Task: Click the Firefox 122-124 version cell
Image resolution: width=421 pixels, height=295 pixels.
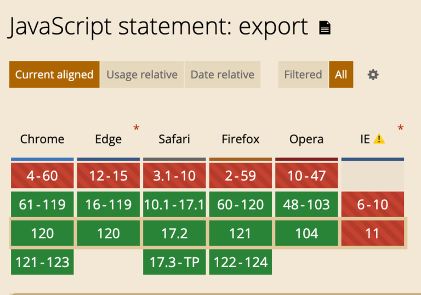Action: pos(241,262)
